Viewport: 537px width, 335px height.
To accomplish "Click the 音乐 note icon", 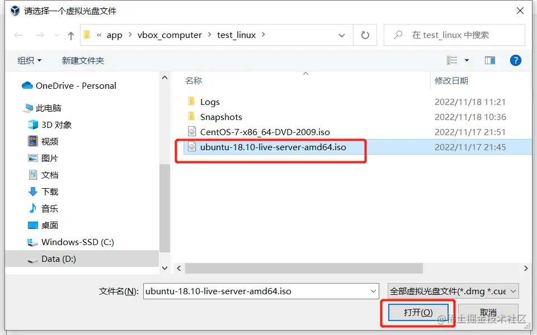I will (x=33, y=208).
